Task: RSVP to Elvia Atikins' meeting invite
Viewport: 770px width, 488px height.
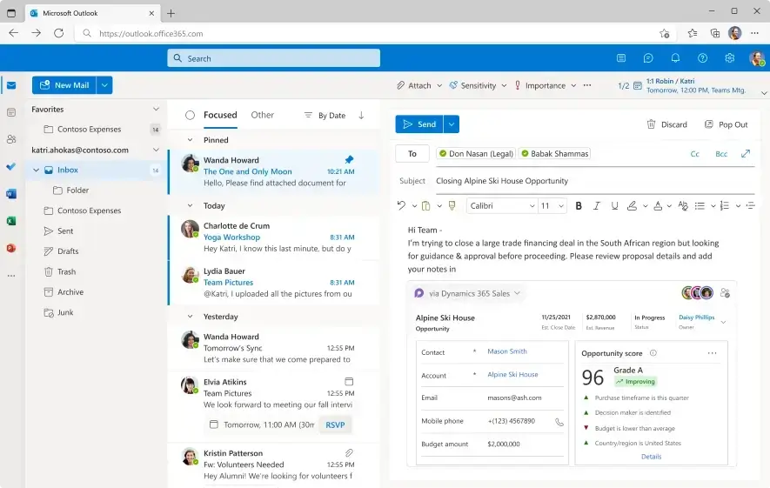Action: pos(334,424)
